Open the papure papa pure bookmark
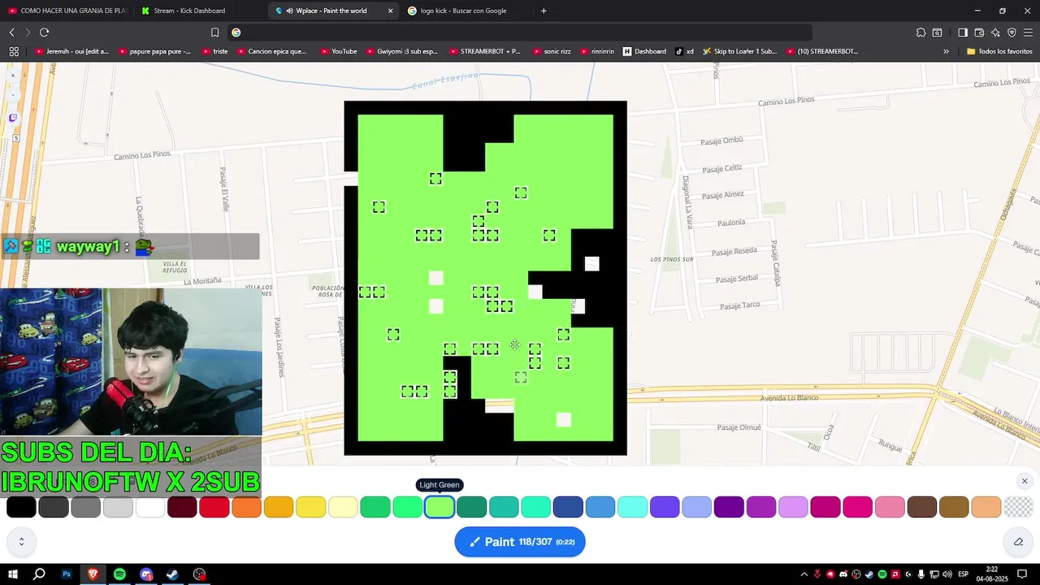1040x585 pixels. point(155,51)
